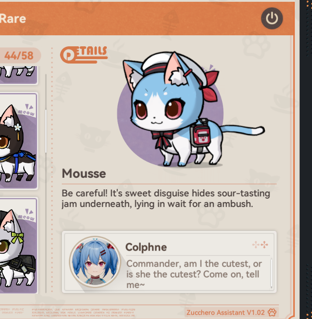Click the sparkle icon beside Colphne's name
The image size is (312, 319).
(x=260, y=244)
